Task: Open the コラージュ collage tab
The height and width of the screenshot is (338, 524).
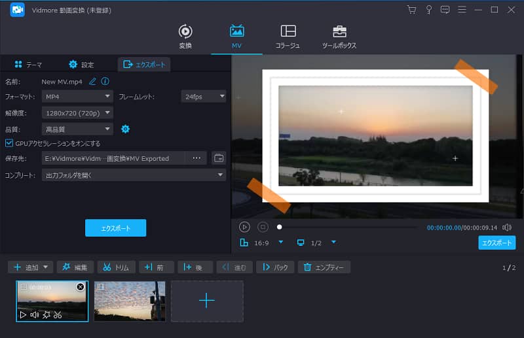Action: click(288, 37)
